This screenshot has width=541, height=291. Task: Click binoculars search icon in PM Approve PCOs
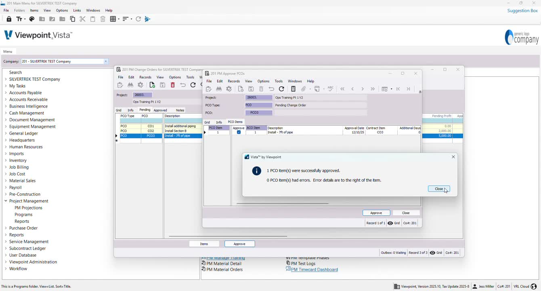(219, 89)
